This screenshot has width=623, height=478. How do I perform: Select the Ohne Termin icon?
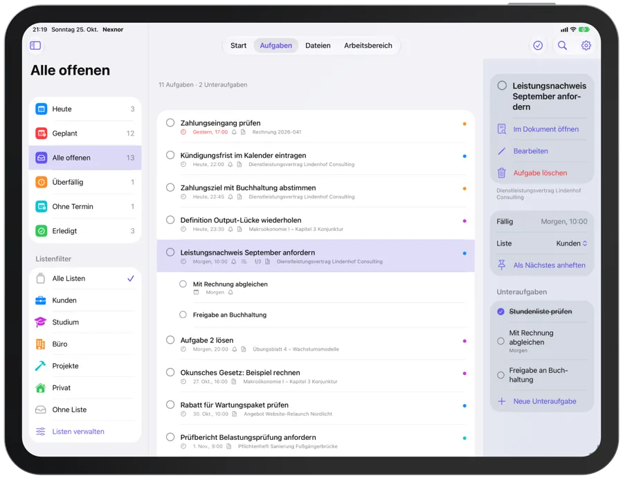click(42, 206)
